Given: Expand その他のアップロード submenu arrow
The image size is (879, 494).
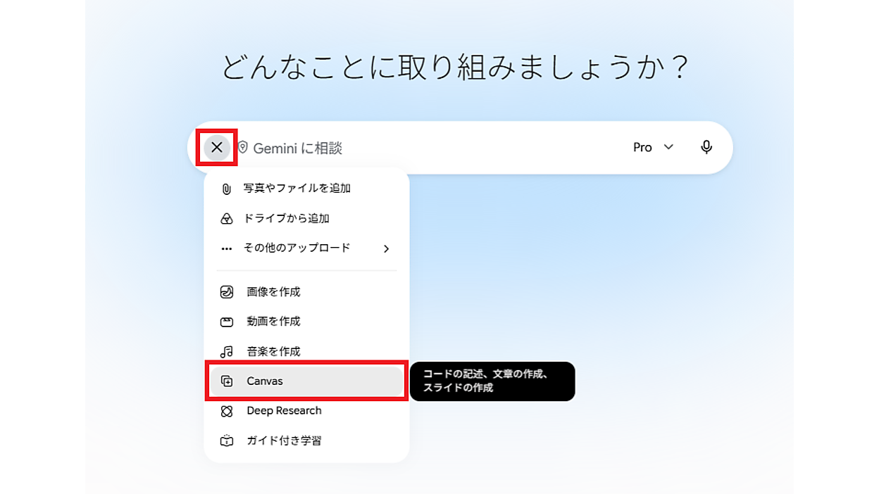Looking at the screenshot, I should pos(386,248).
